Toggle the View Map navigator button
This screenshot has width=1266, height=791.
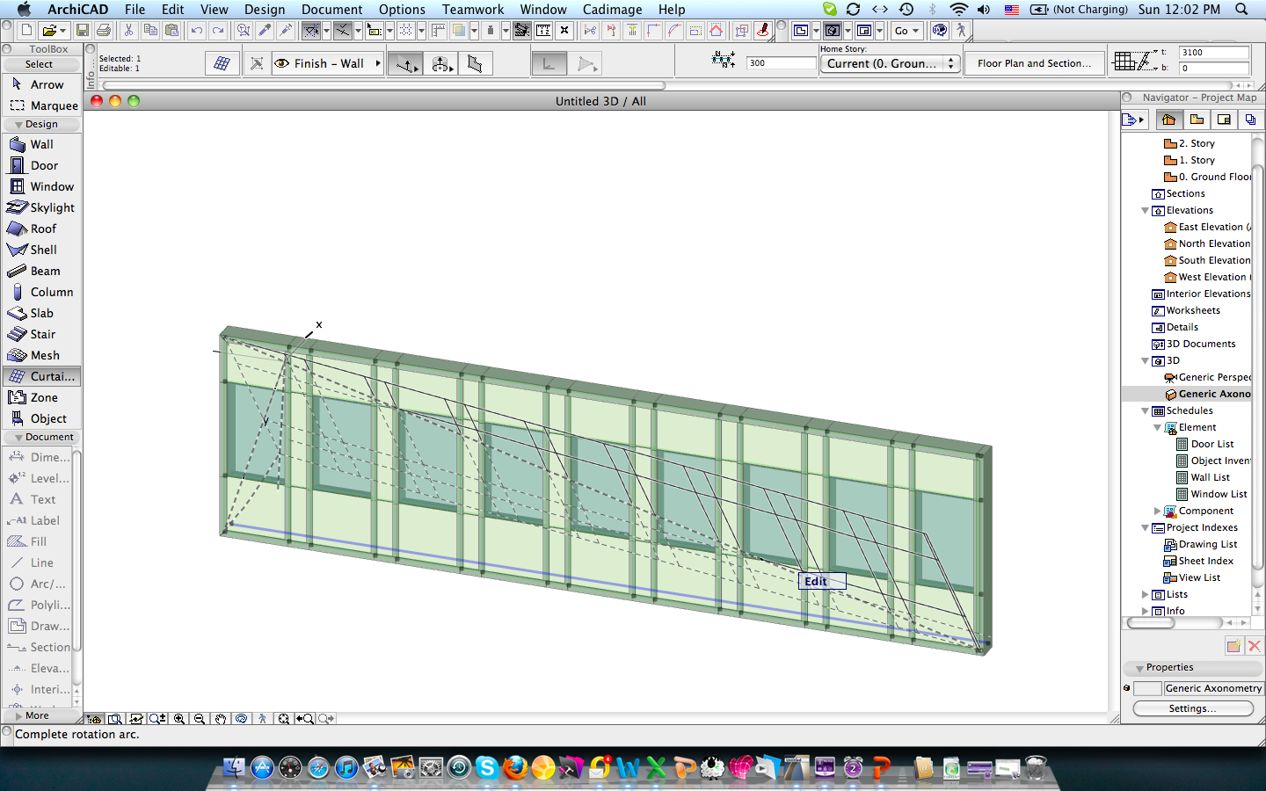pos(1197,120)
